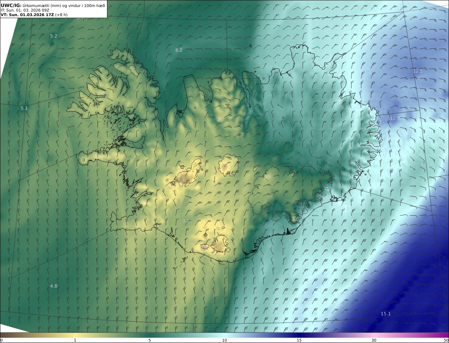Click the 5.1 value label
The image size is (449, 343).
[x=24, y=108]
